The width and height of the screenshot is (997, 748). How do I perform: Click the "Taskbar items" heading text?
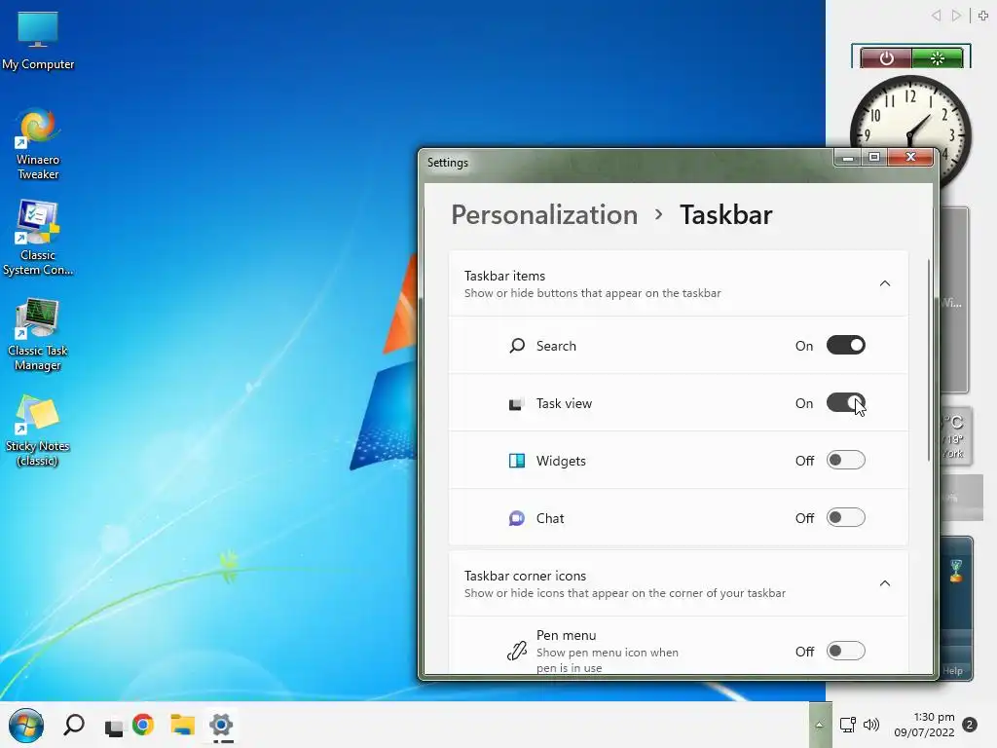(504, 276)
